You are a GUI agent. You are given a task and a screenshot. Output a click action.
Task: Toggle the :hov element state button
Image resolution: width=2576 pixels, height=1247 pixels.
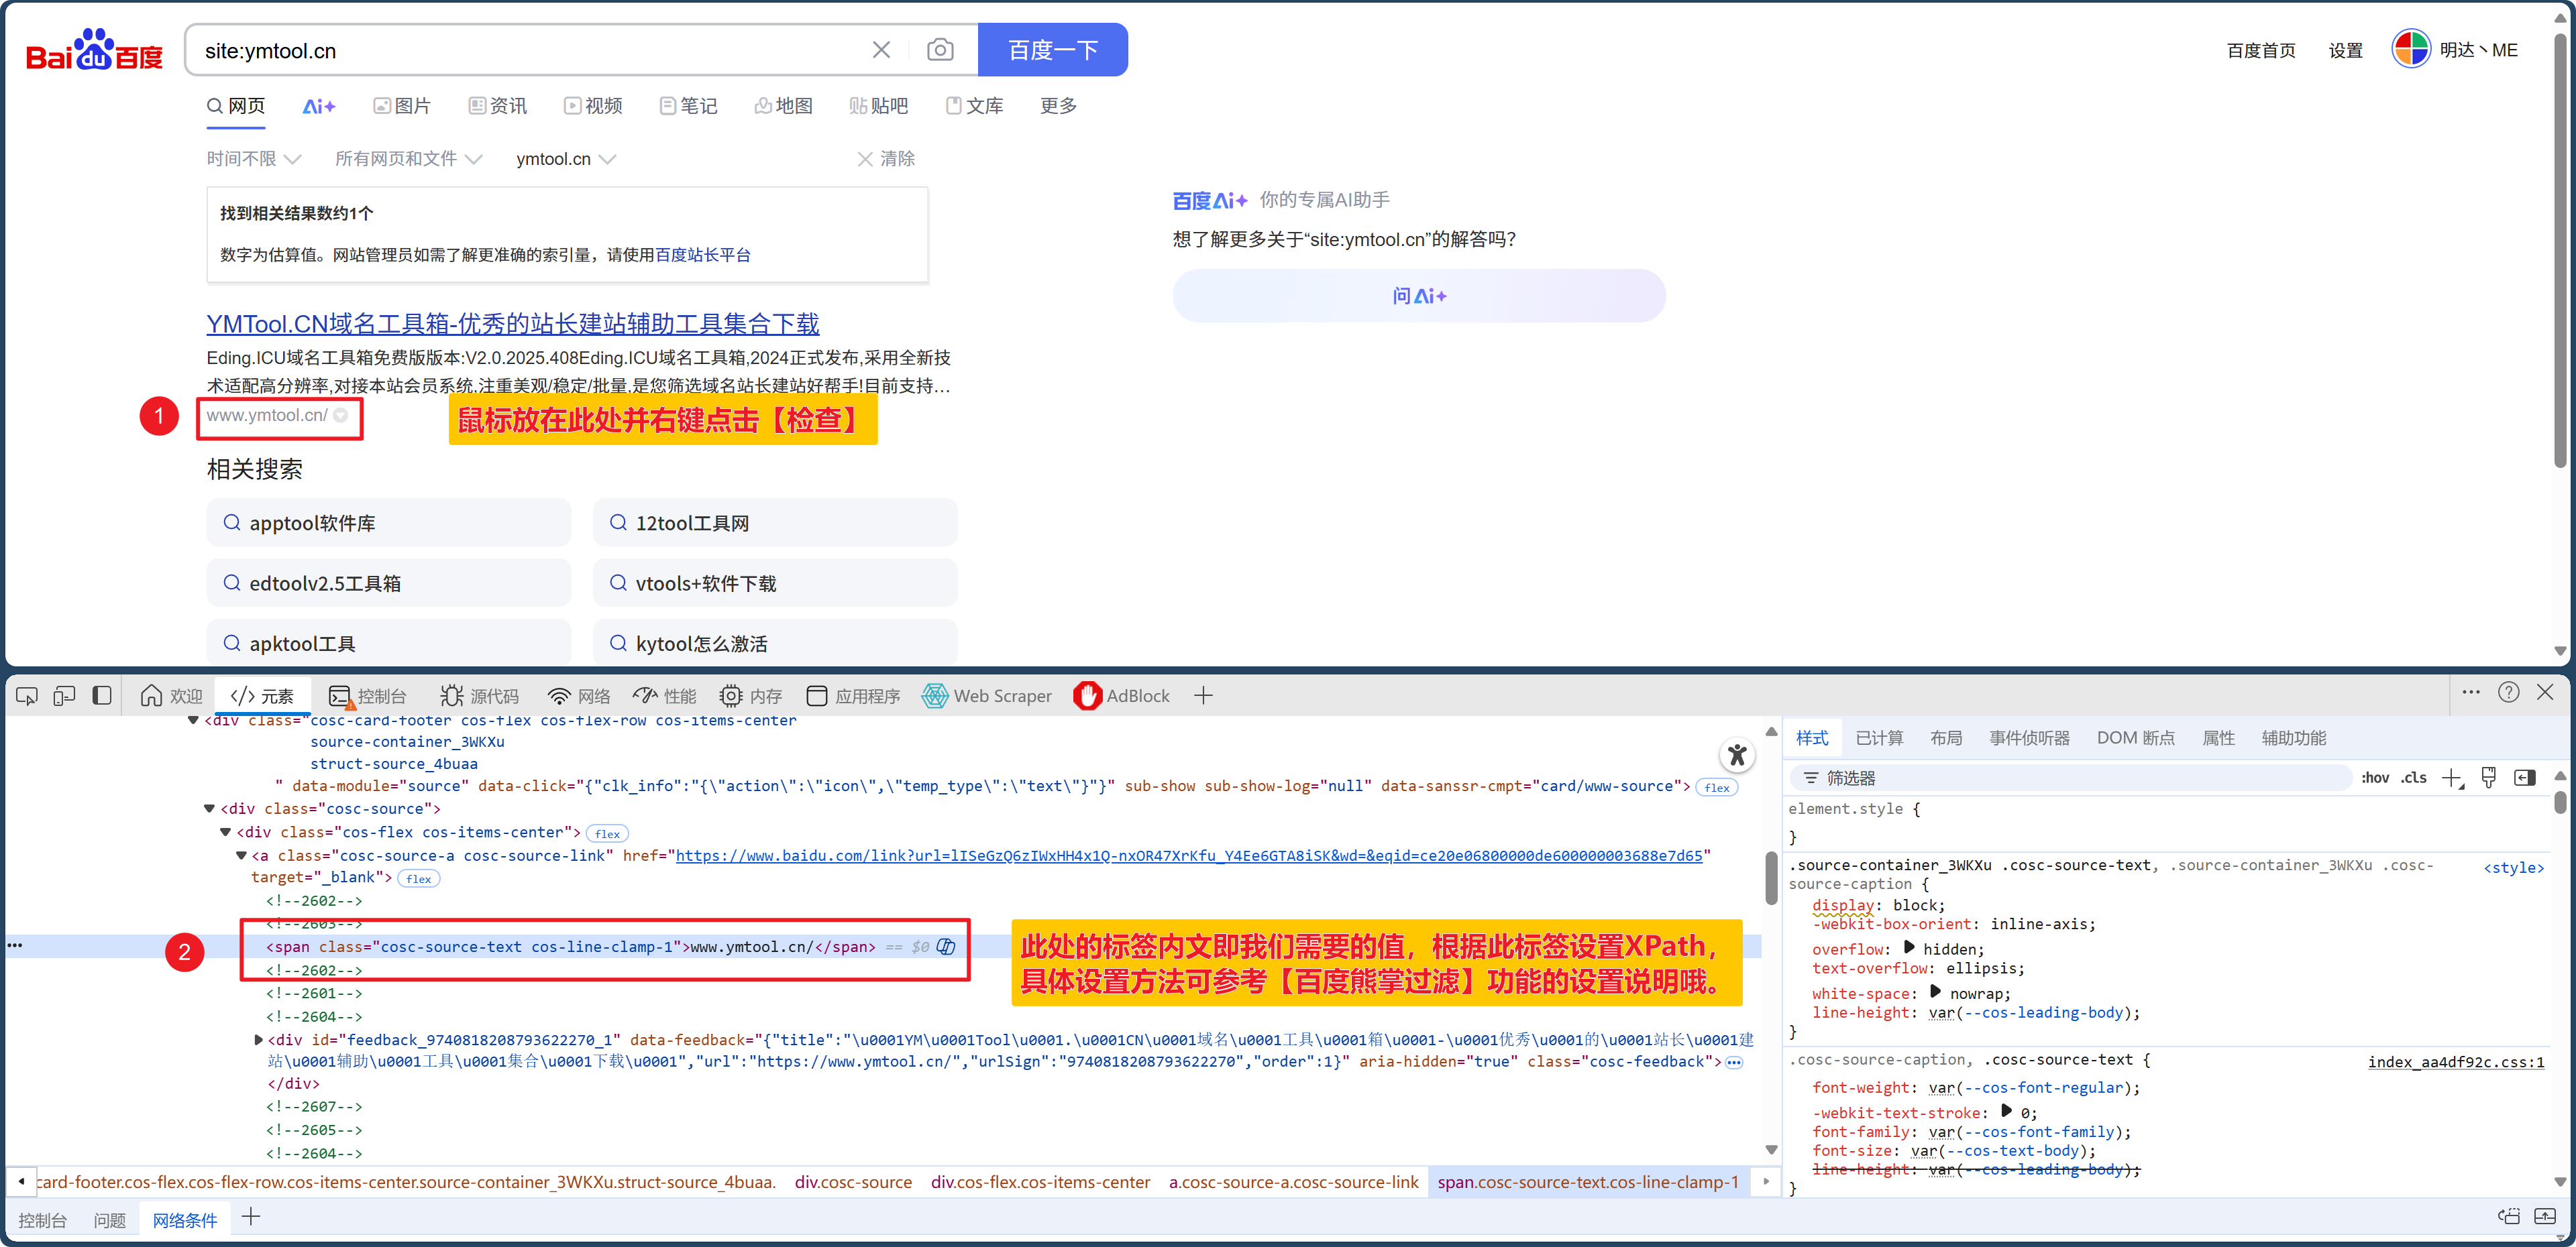click(x=2374, y=778)
